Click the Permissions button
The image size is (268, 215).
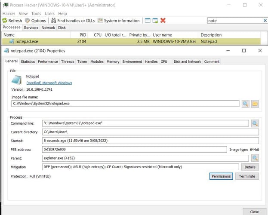coord(222,176)
